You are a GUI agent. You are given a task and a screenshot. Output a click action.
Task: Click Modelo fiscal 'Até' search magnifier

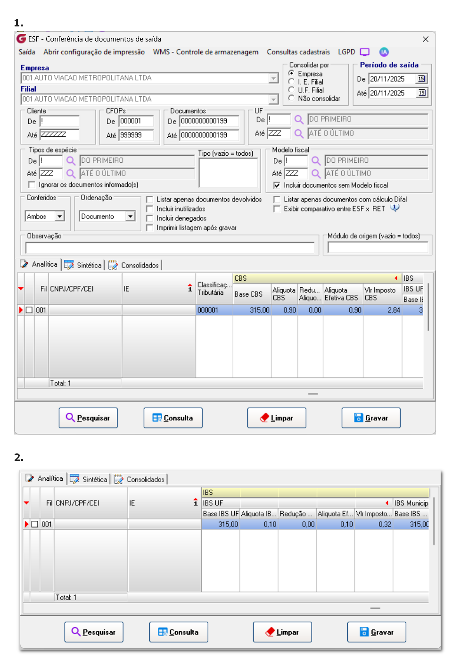[x=316, y=174]
